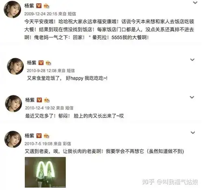This screenshot has width=203, height=190.
Task: Click 知乎 @叫我福气姑娘 watermark
Action: [170, 182]
